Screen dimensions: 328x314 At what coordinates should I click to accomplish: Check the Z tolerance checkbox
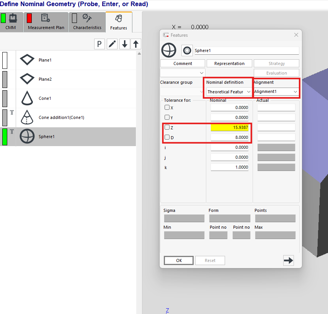pos(167,127)
